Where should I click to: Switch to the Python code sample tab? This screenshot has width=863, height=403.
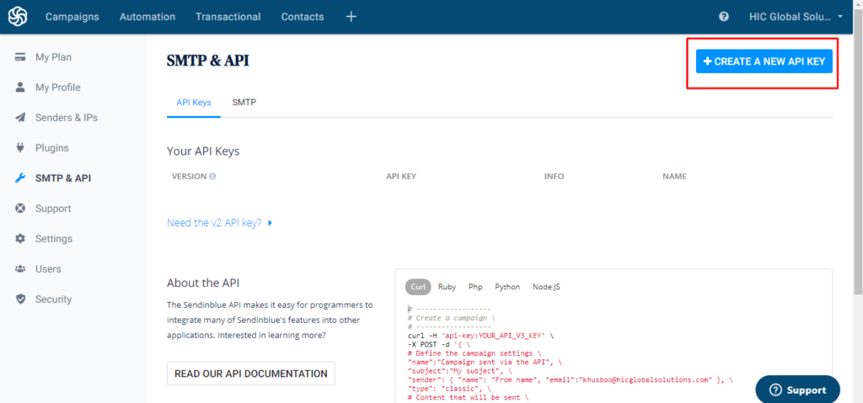[x=507, y=286]
